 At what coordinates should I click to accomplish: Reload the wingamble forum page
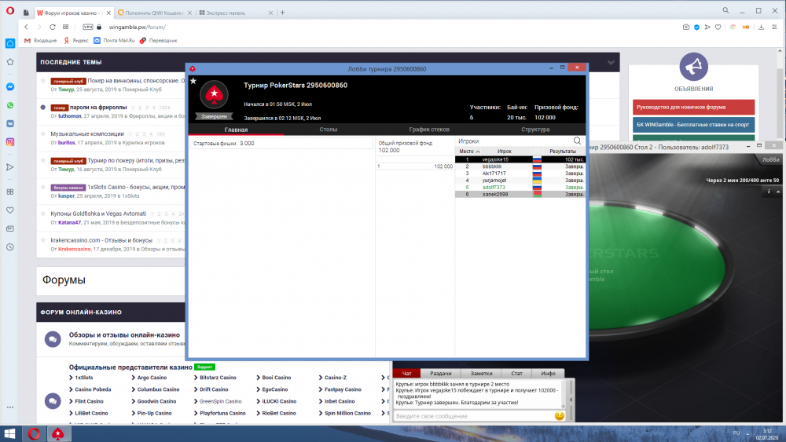point(52,27)
